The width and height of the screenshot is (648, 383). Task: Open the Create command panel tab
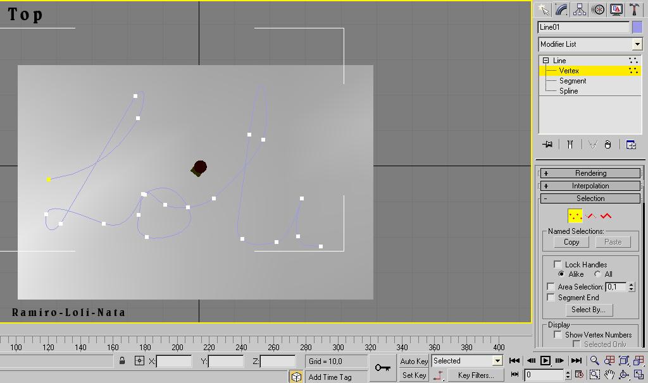pos(543,9)
